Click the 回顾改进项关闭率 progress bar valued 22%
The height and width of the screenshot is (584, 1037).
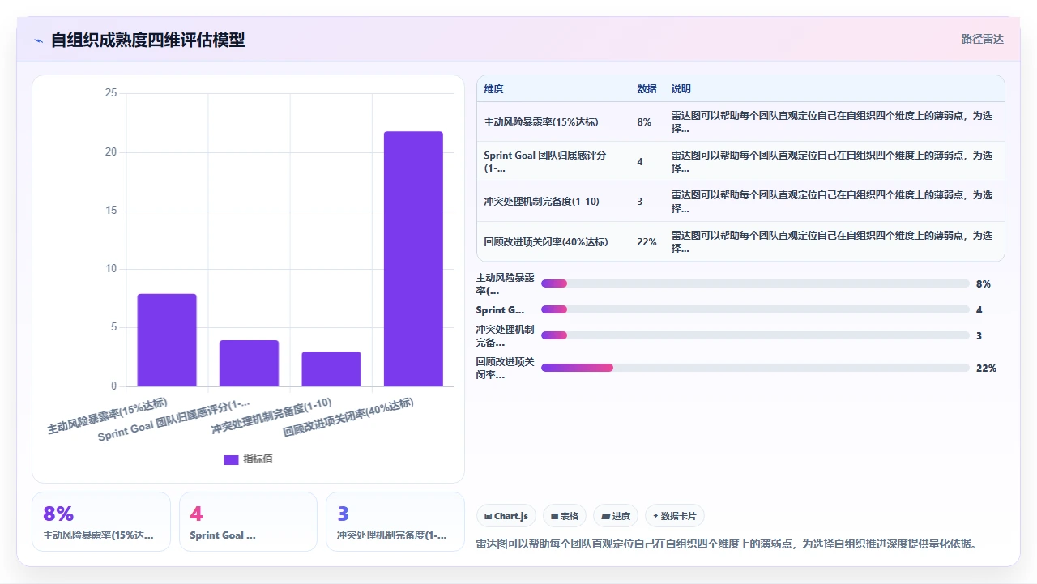(x=755, y=368)
